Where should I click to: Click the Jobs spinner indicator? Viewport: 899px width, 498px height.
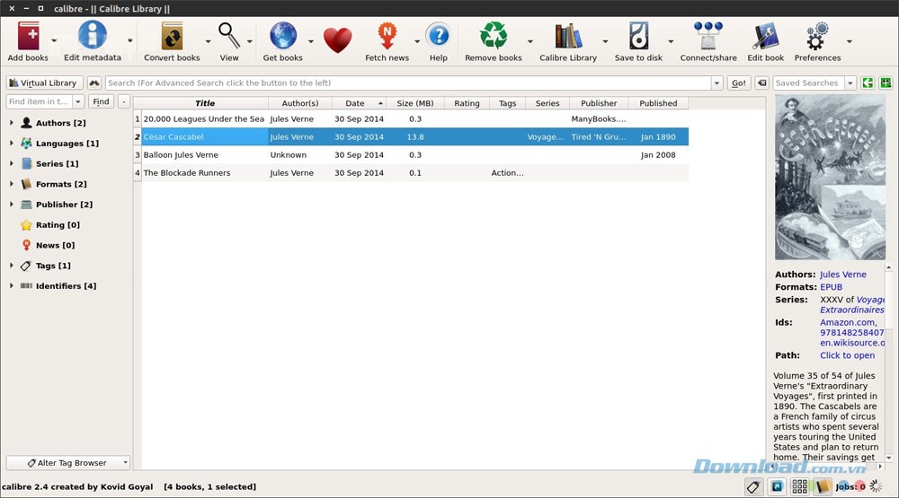[876, 486]
